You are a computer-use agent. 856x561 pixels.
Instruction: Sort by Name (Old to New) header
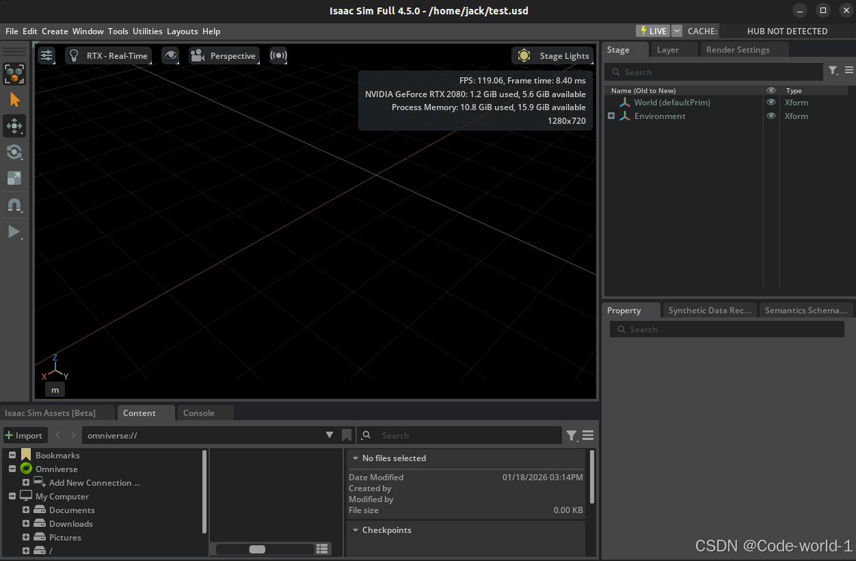click(643, 90)
